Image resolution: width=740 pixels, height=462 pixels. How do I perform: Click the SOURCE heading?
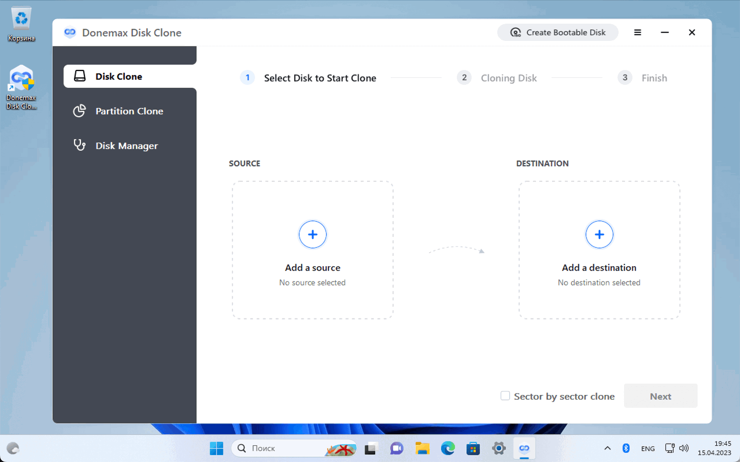pyautogui.click(x=245, y=163)
